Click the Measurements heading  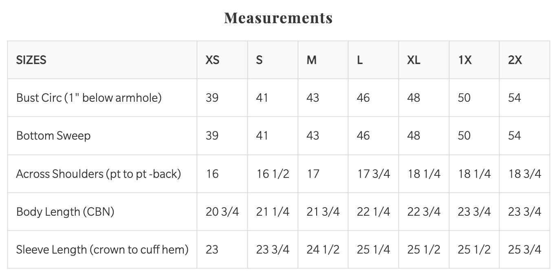(279, 18)
